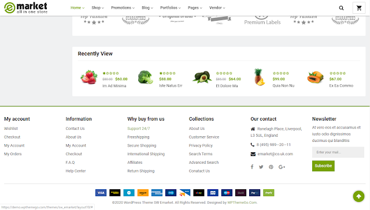Click the emarket logo
The width and height of the screenshot is (370, 210).
25,7
